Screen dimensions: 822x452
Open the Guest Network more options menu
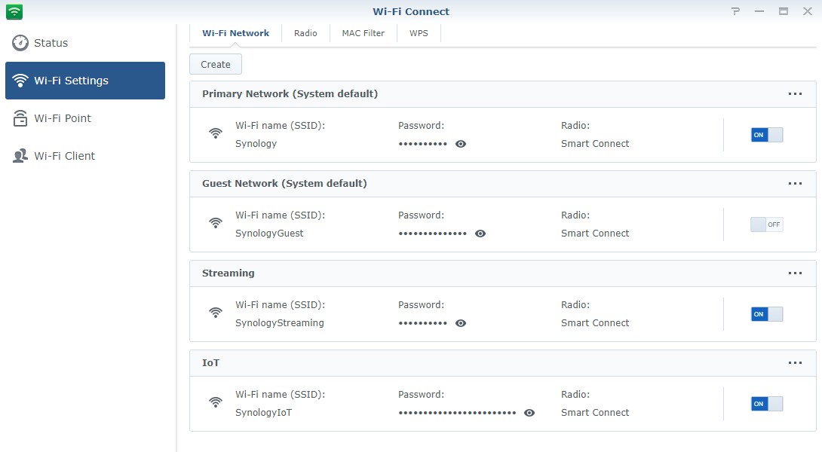[x=795, y=184]
